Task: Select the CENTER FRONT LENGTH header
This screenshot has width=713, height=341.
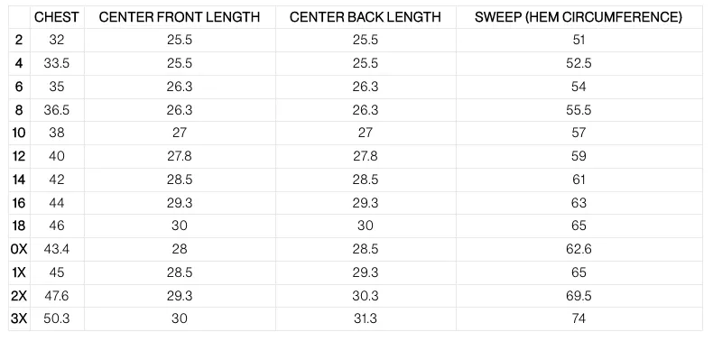Action: click(180, 17)
